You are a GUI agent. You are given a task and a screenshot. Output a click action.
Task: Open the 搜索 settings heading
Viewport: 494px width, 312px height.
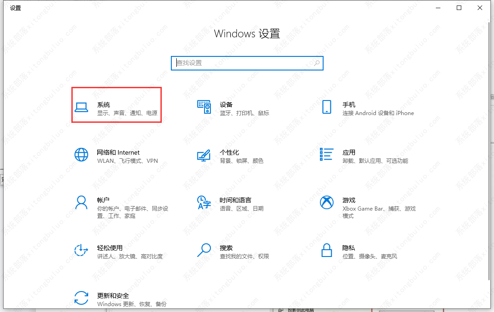226,248
